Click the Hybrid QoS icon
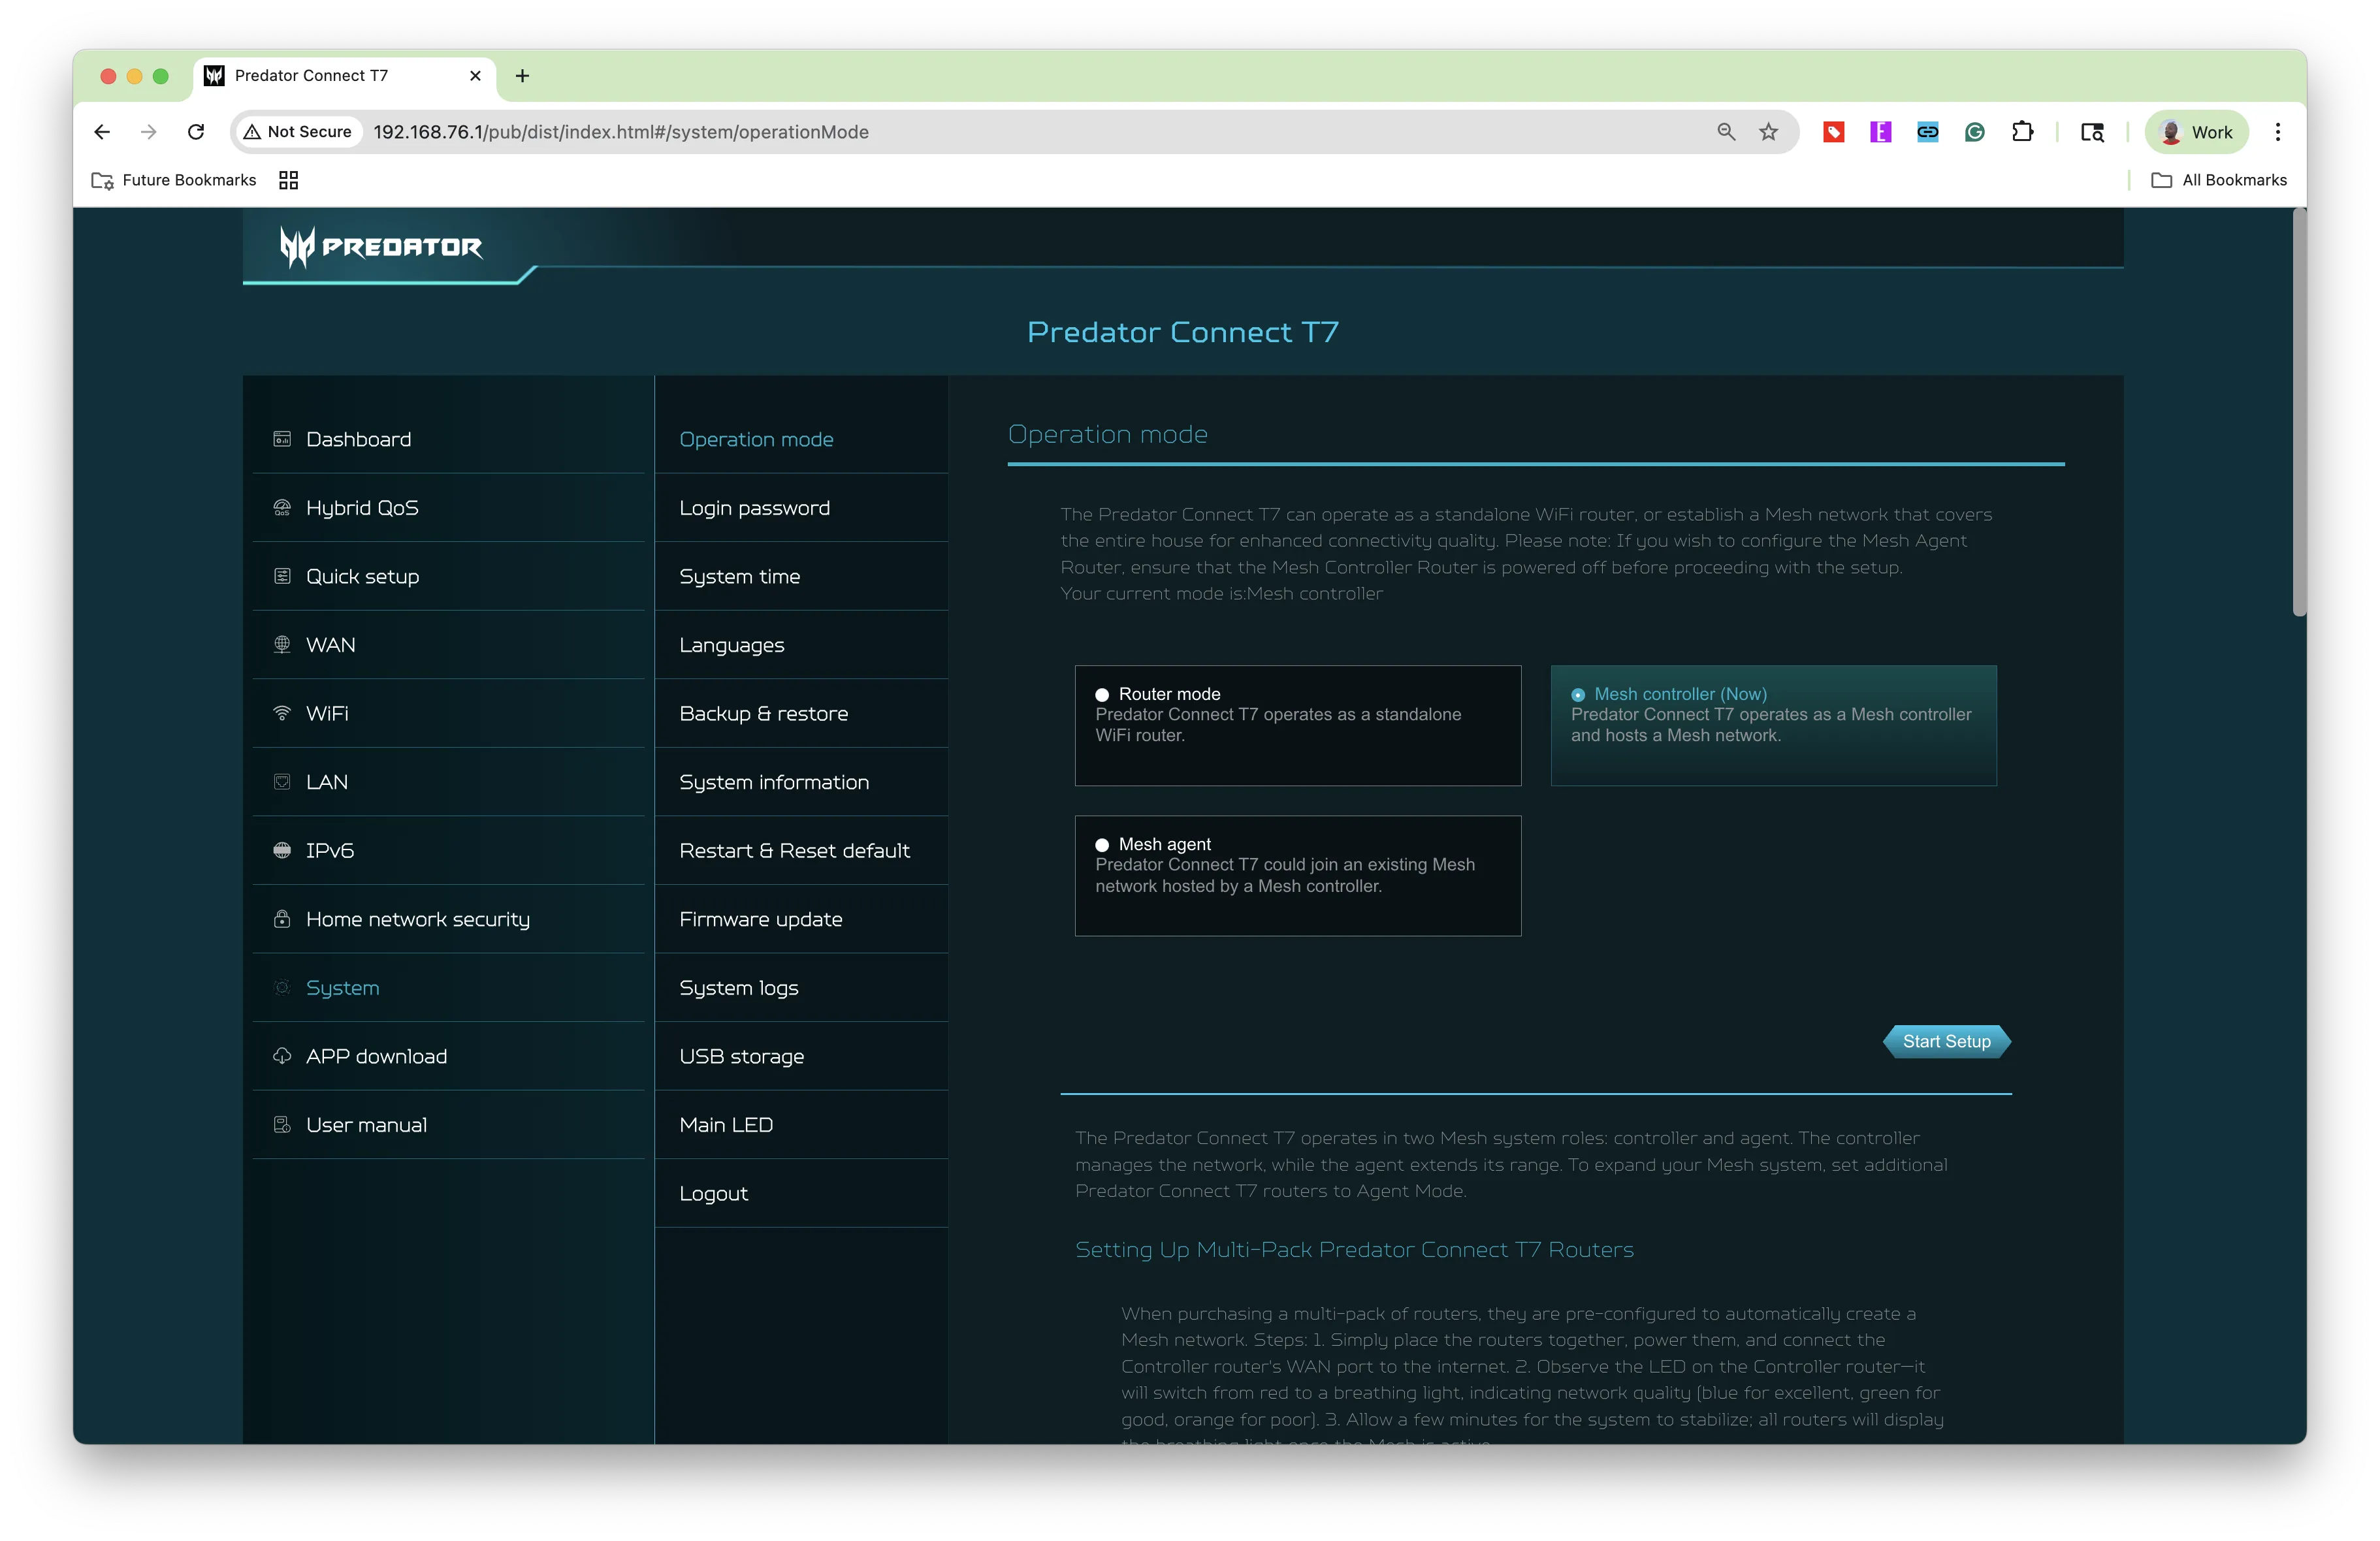Viewport: 2380px width, 1541px height. tap(282, 508)
